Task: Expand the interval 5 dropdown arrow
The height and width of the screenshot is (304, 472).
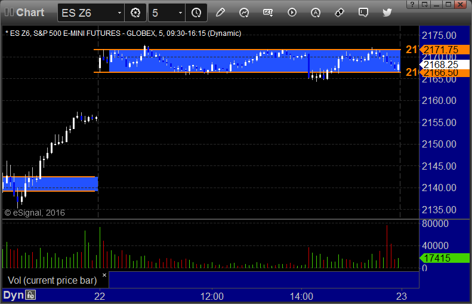Action: pyautogui.click(x=180, y=13)
